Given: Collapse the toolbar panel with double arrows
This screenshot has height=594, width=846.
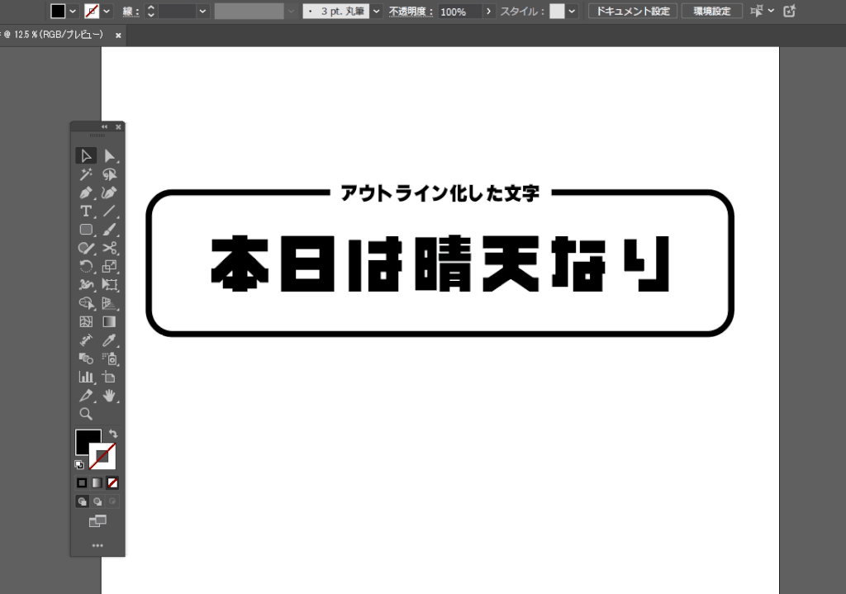Looking at the screenshot, I should coord(104,126).
